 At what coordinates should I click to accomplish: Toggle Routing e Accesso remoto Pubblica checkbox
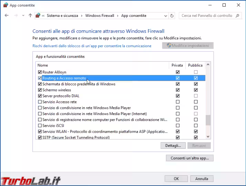click(x=196, y=78)
